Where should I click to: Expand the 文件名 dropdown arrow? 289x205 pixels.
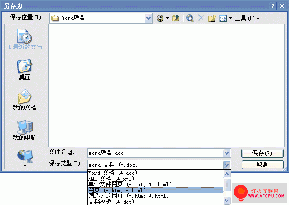[x=226, y=153]
